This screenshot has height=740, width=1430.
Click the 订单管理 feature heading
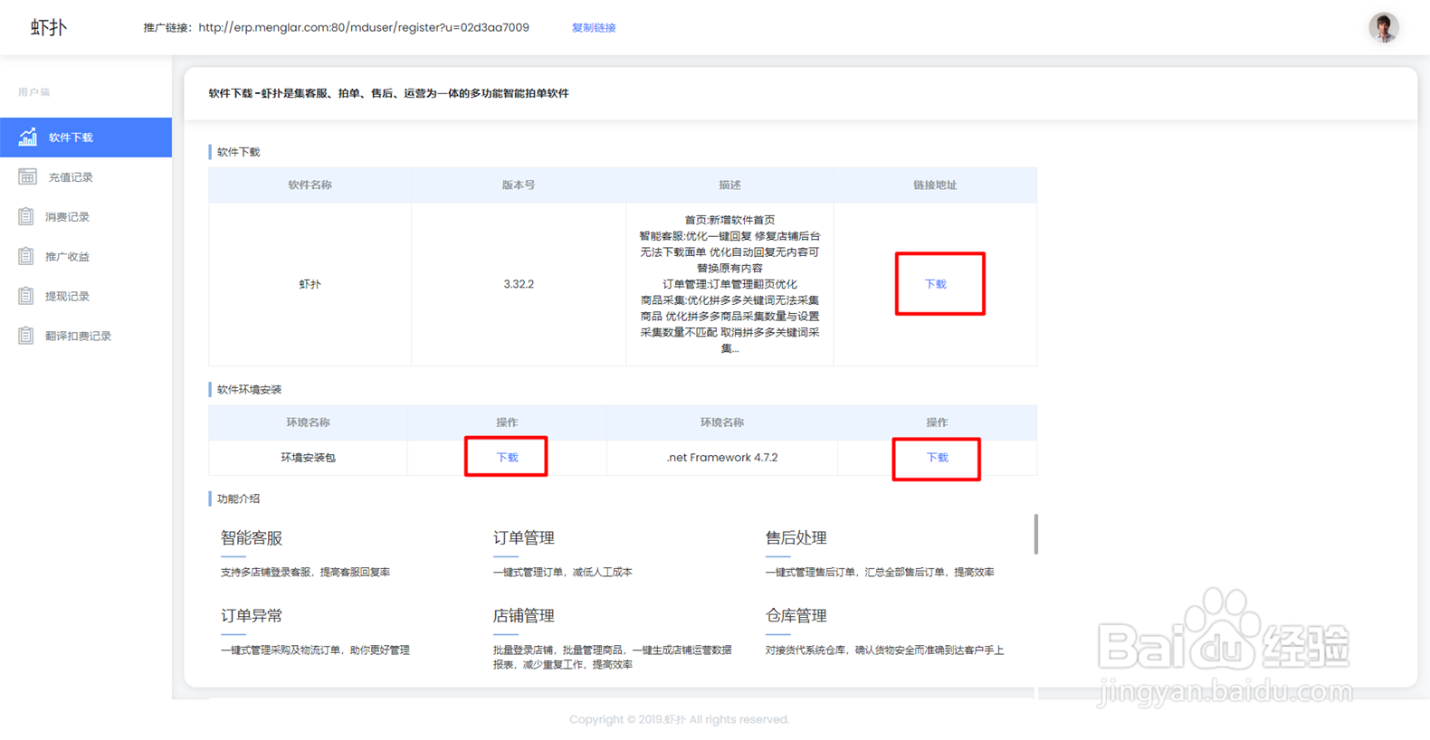524,538
